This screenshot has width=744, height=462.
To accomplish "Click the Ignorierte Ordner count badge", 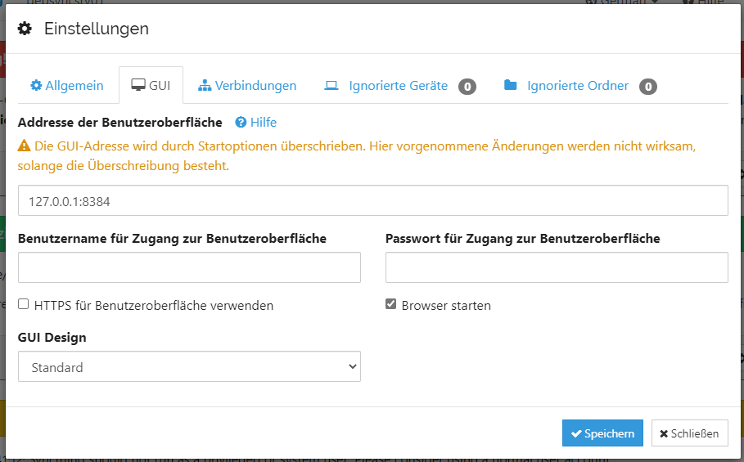I will click(648, 86).
